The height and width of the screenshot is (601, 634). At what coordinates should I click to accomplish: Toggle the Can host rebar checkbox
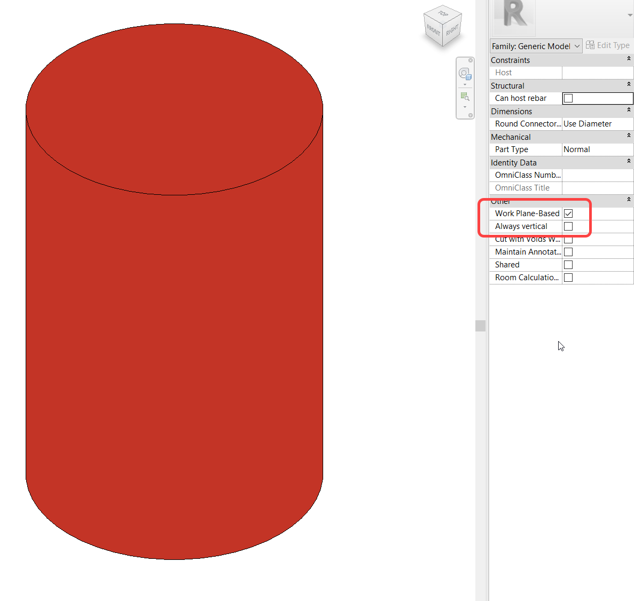pyautogui.click(x=568, y=98)
